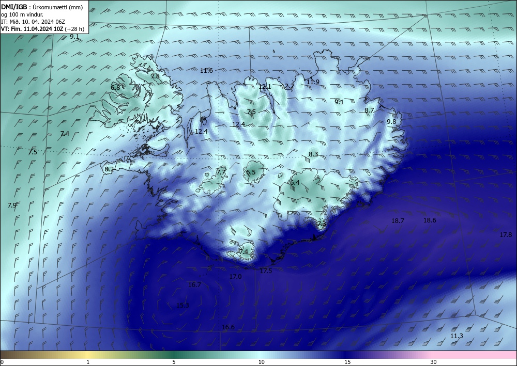Select the 'VT: Fim. 11.04.2024 10Z (+28 h)' line
This screenshot has width=517, height=366.
pyautogui.click(x=42, y=29)
